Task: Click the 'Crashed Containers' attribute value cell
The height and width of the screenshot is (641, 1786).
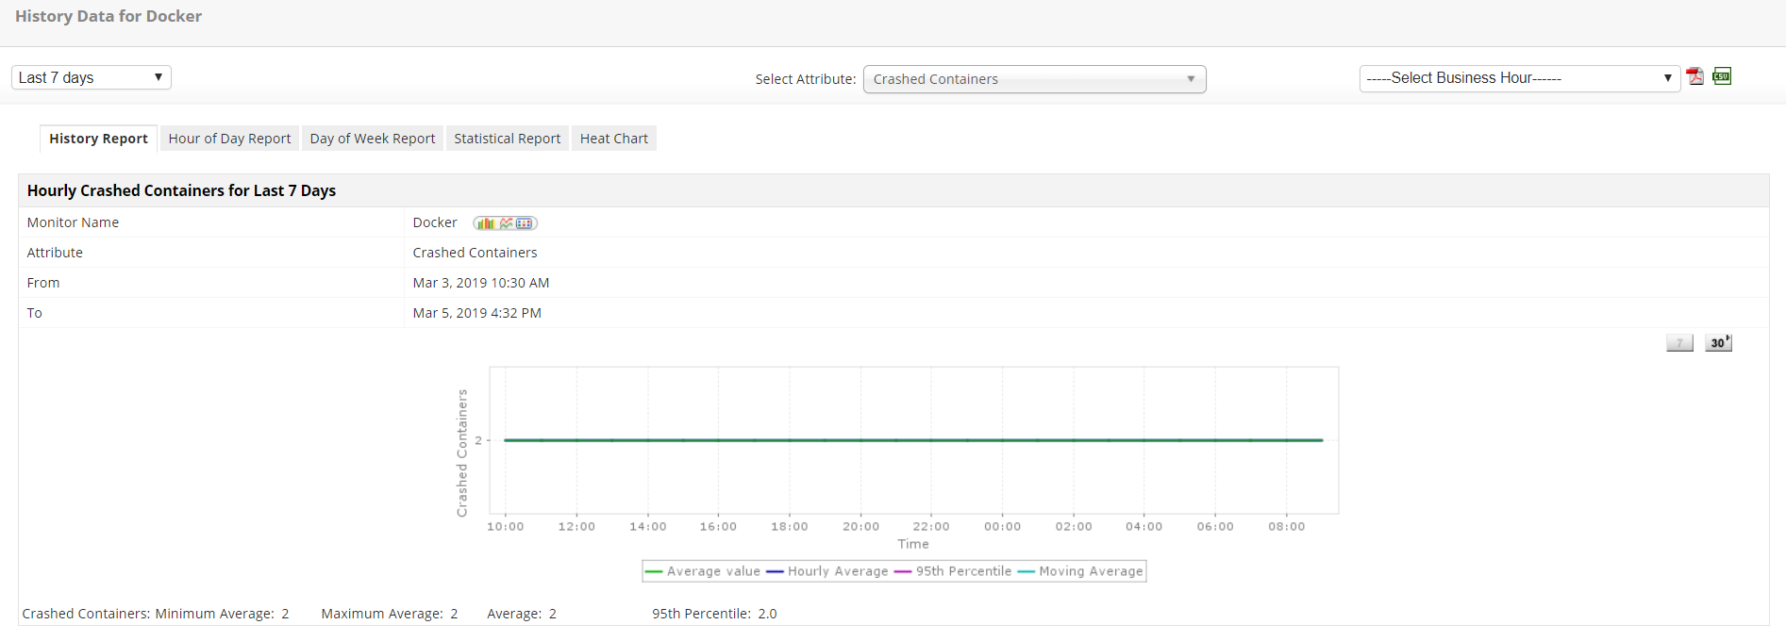Action: [x=475, y=253]
